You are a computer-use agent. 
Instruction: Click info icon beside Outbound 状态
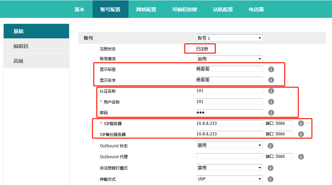pos(270,146)
